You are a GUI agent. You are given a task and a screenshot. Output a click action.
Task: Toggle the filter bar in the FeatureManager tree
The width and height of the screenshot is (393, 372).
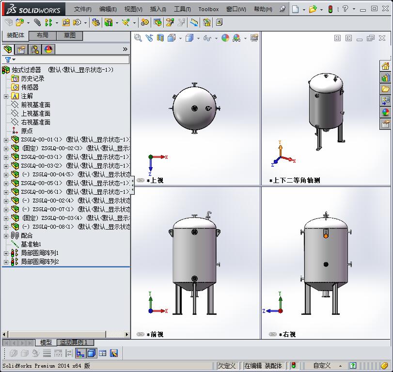click(x=9, y=59)
